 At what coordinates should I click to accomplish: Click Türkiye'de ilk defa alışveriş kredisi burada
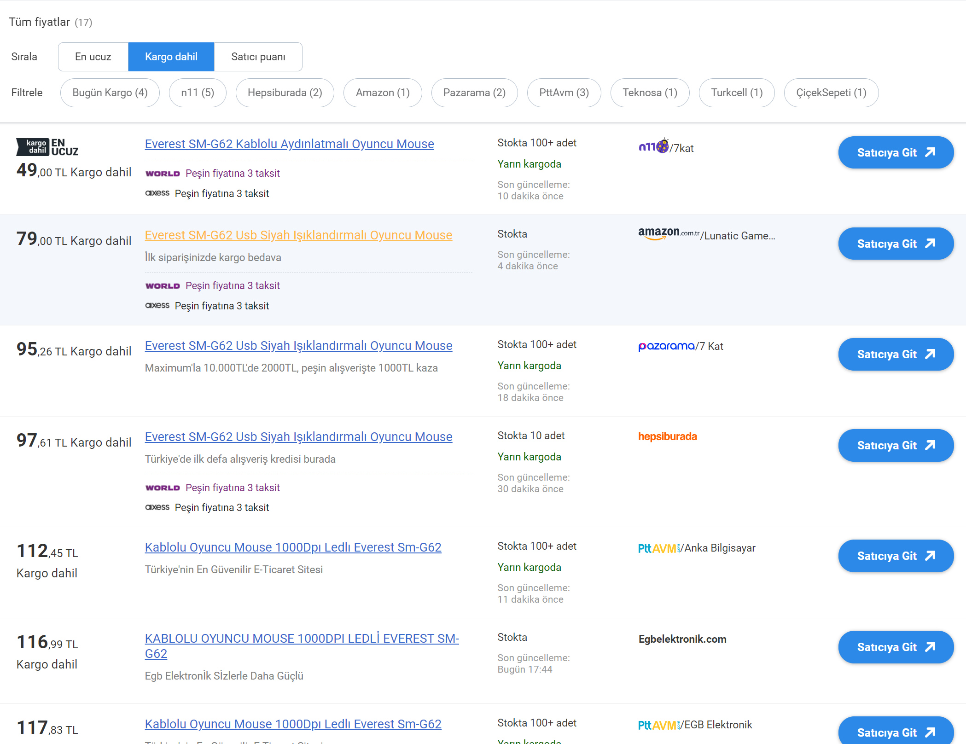[x=240, y=459]
